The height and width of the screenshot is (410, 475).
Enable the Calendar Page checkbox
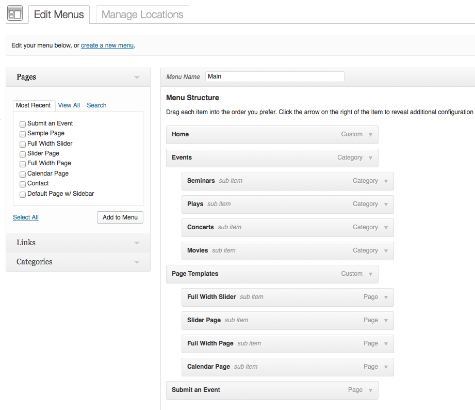(23, 174)
